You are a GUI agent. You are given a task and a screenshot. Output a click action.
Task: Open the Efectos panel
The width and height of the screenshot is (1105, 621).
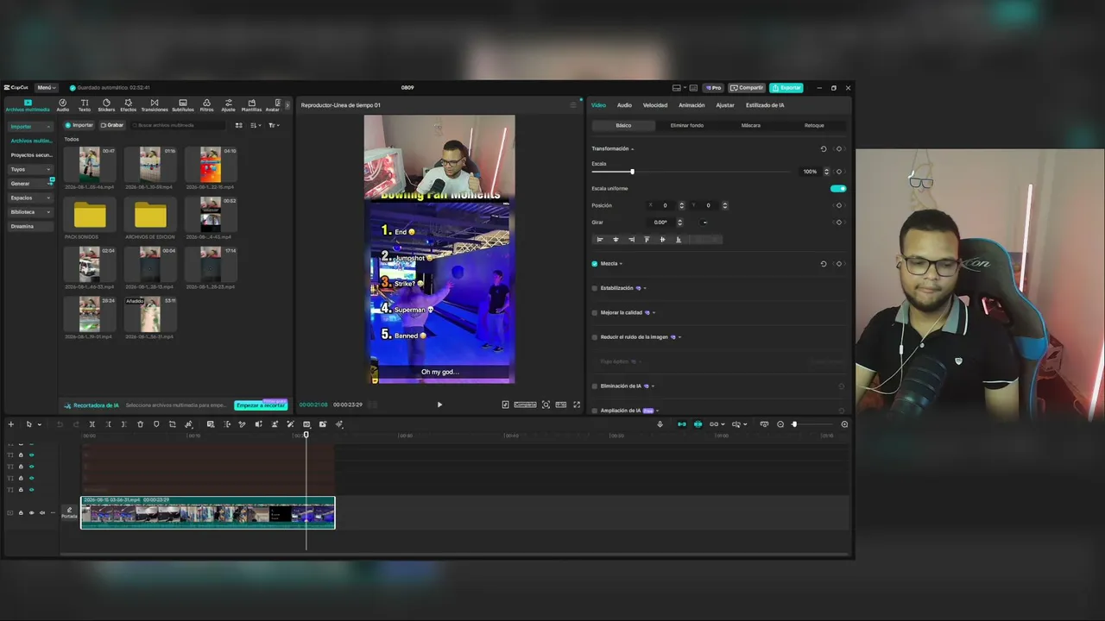pos(128,105)
